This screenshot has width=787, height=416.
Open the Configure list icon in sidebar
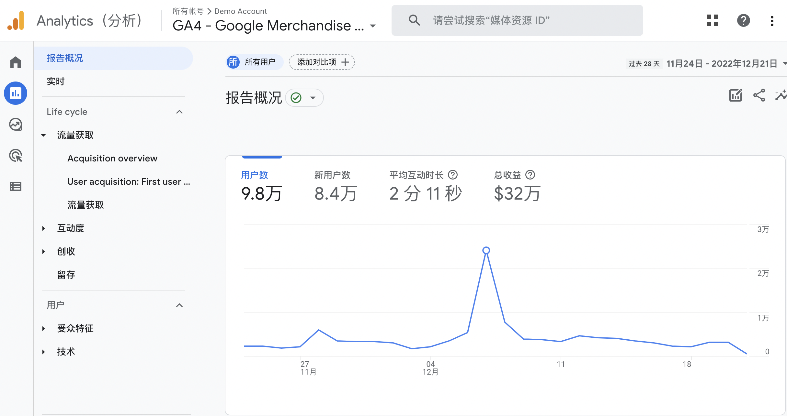click(16, 186)
